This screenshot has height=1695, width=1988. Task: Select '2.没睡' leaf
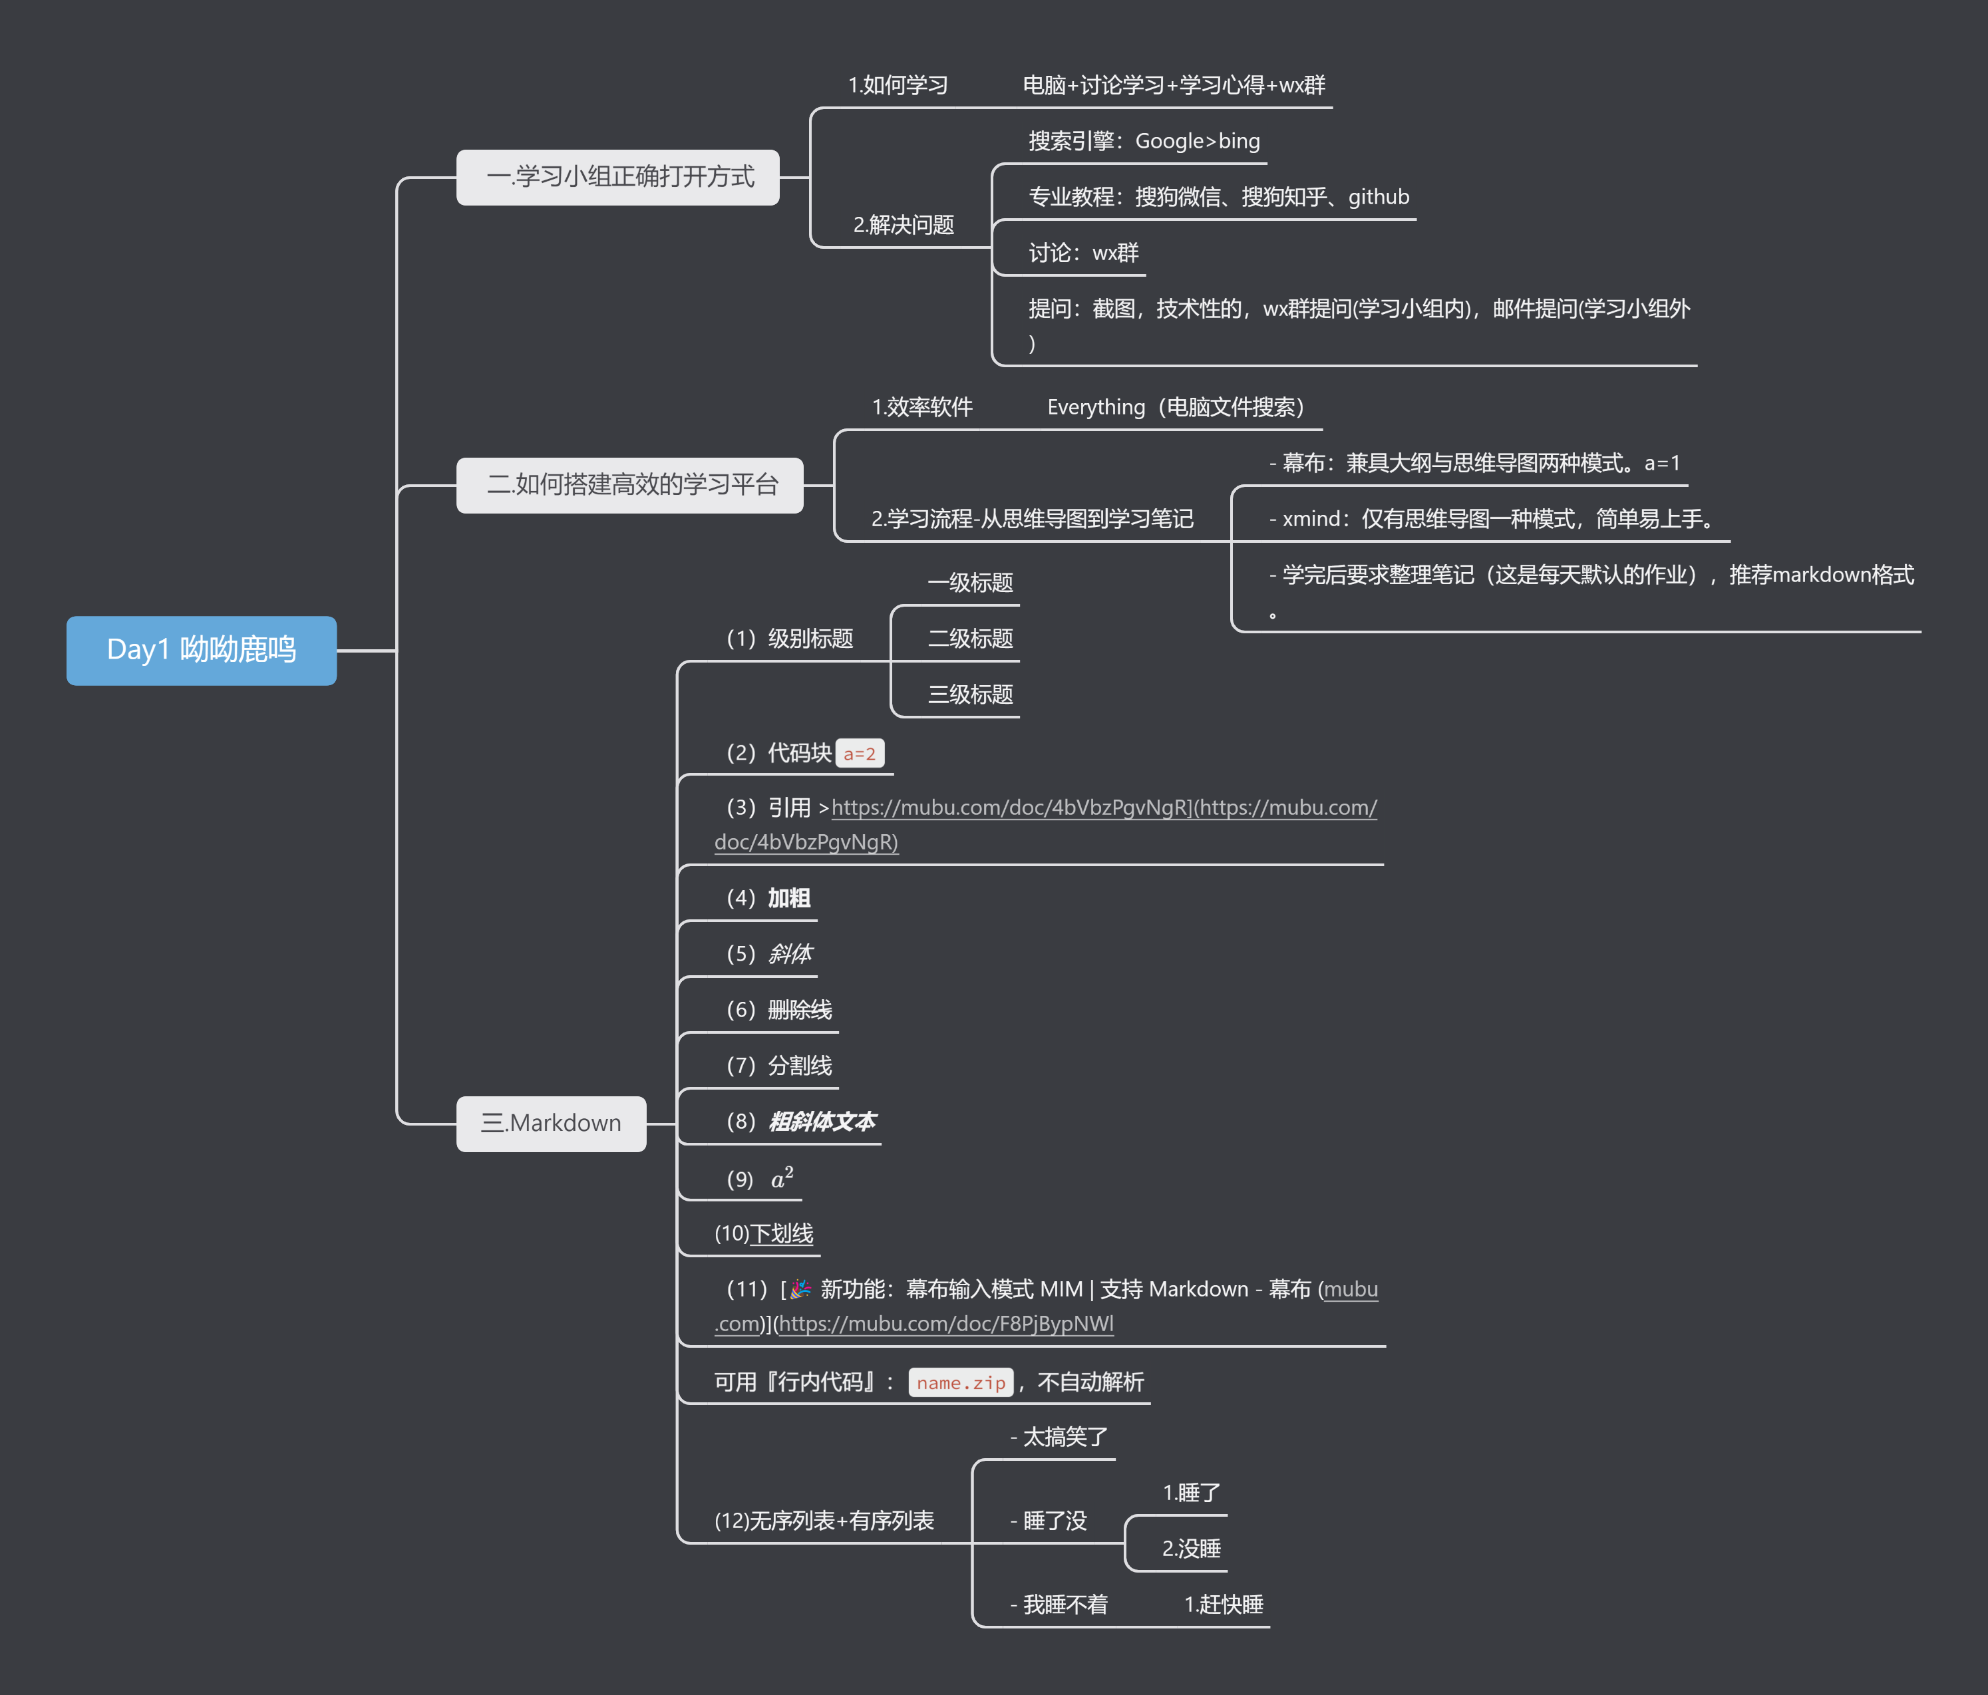(1192, 1548)
